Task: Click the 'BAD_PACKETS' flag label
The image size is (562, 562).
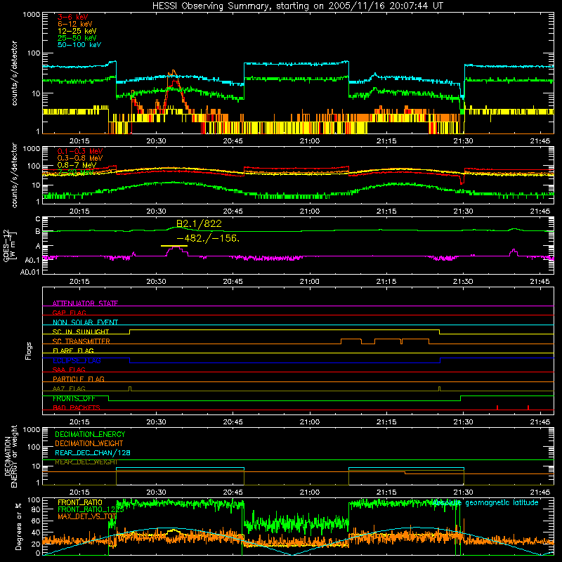Action: (x=77, y=407)
